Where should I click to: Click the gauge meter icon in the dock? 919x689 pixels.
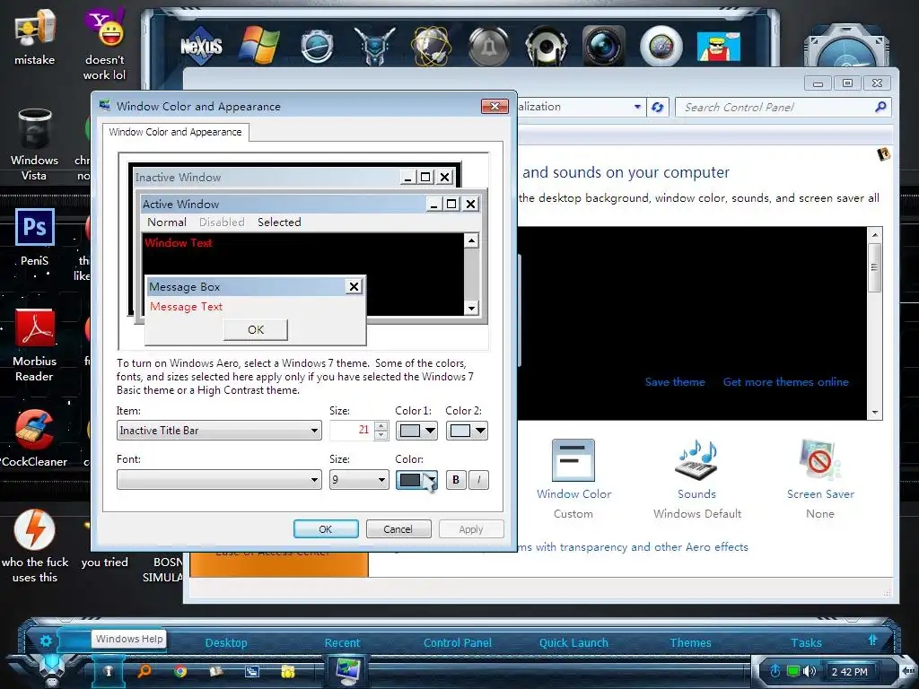(x=661, y=46)
